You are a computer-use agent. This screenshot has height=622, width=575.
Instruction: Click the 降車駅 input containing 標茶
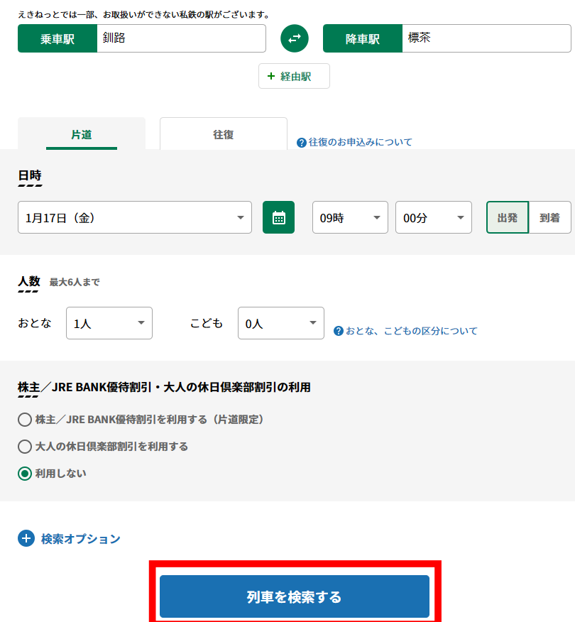(486, 38)
